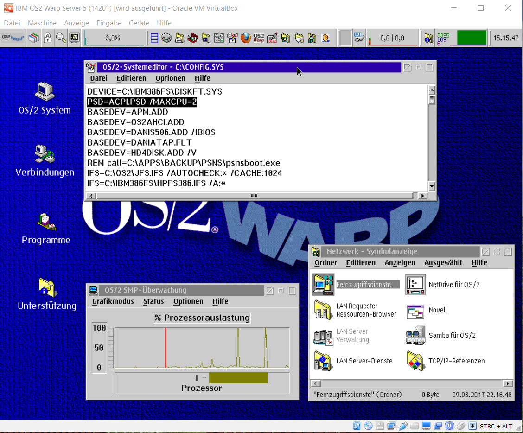Image resolution: width=523 pixels, height=433 pixels.
Task: Open the printer folder icon in WarpCenter
Action: 179,38
